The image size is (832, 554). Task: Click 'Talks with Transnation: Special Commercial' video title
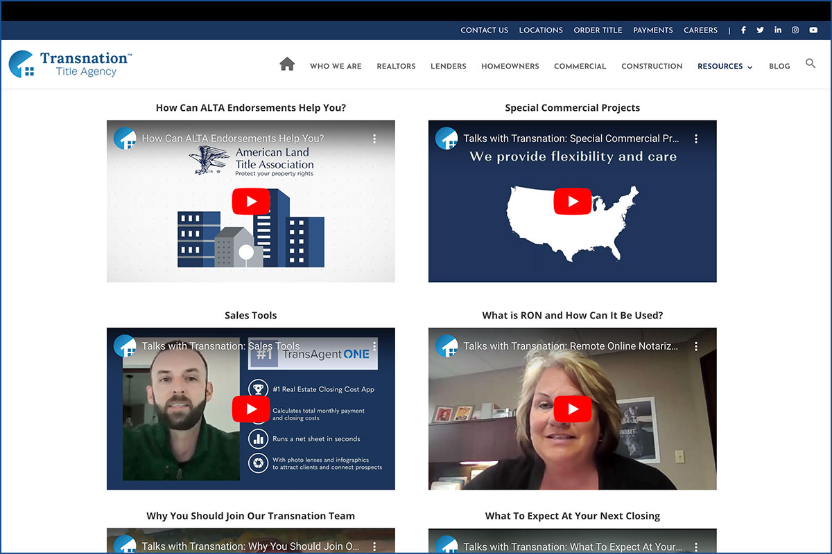tap(571, 138)
